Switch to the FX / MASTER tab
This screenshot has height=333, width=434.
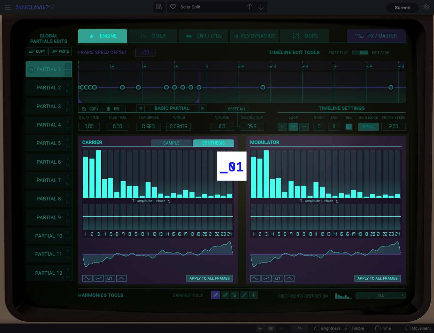click(x=376, y=36)
